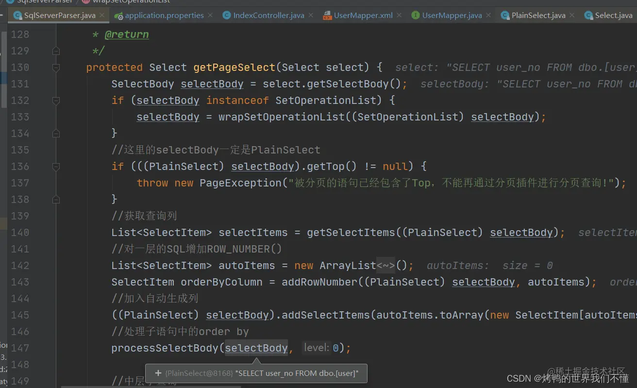
Task: Expand the folded ArrayList<~> generic type
Action: pyautogui.click(x=386, y=266)
